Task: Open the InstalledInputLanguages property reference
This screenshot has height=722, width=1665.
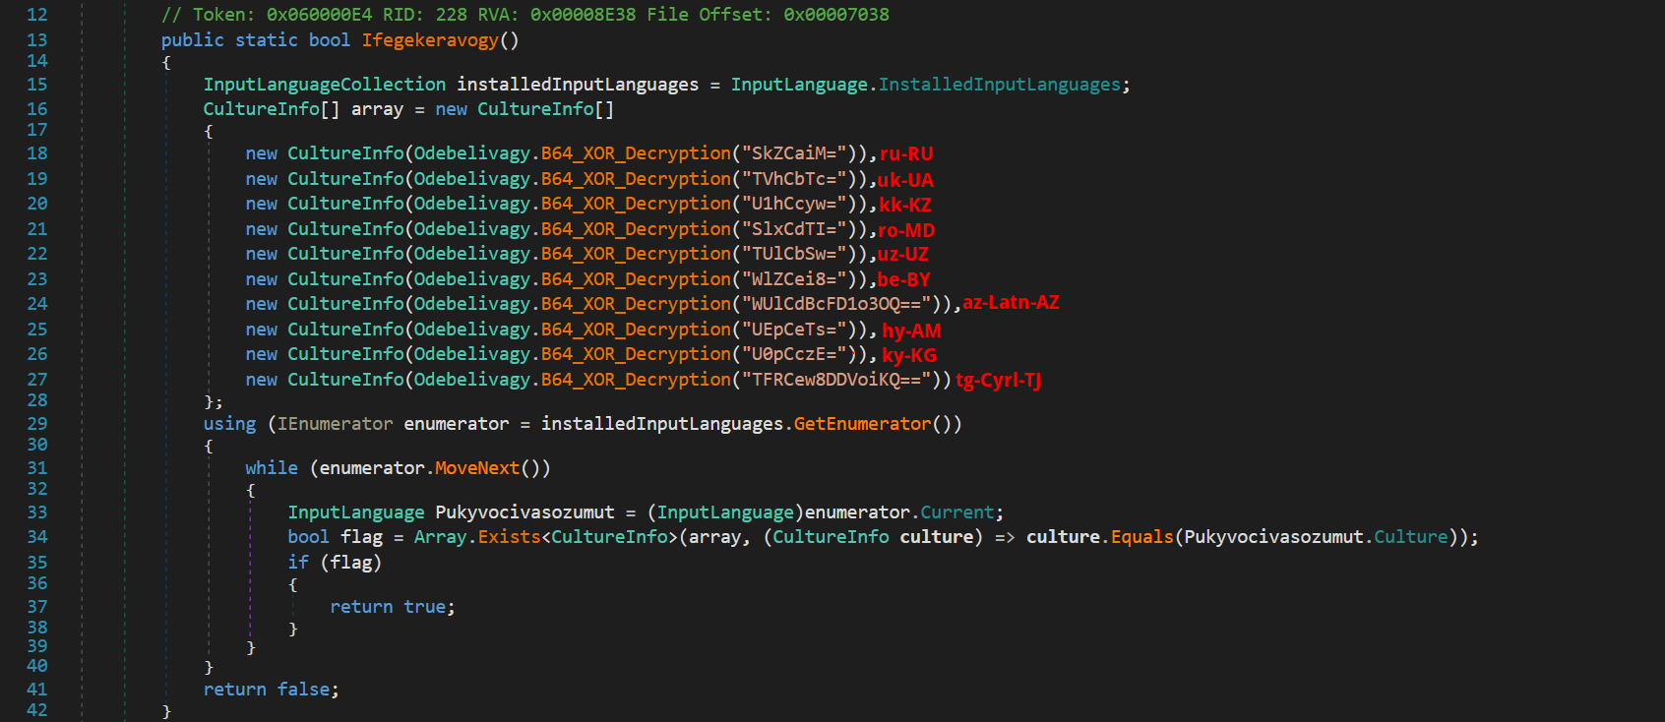Action: coord(999,85)
